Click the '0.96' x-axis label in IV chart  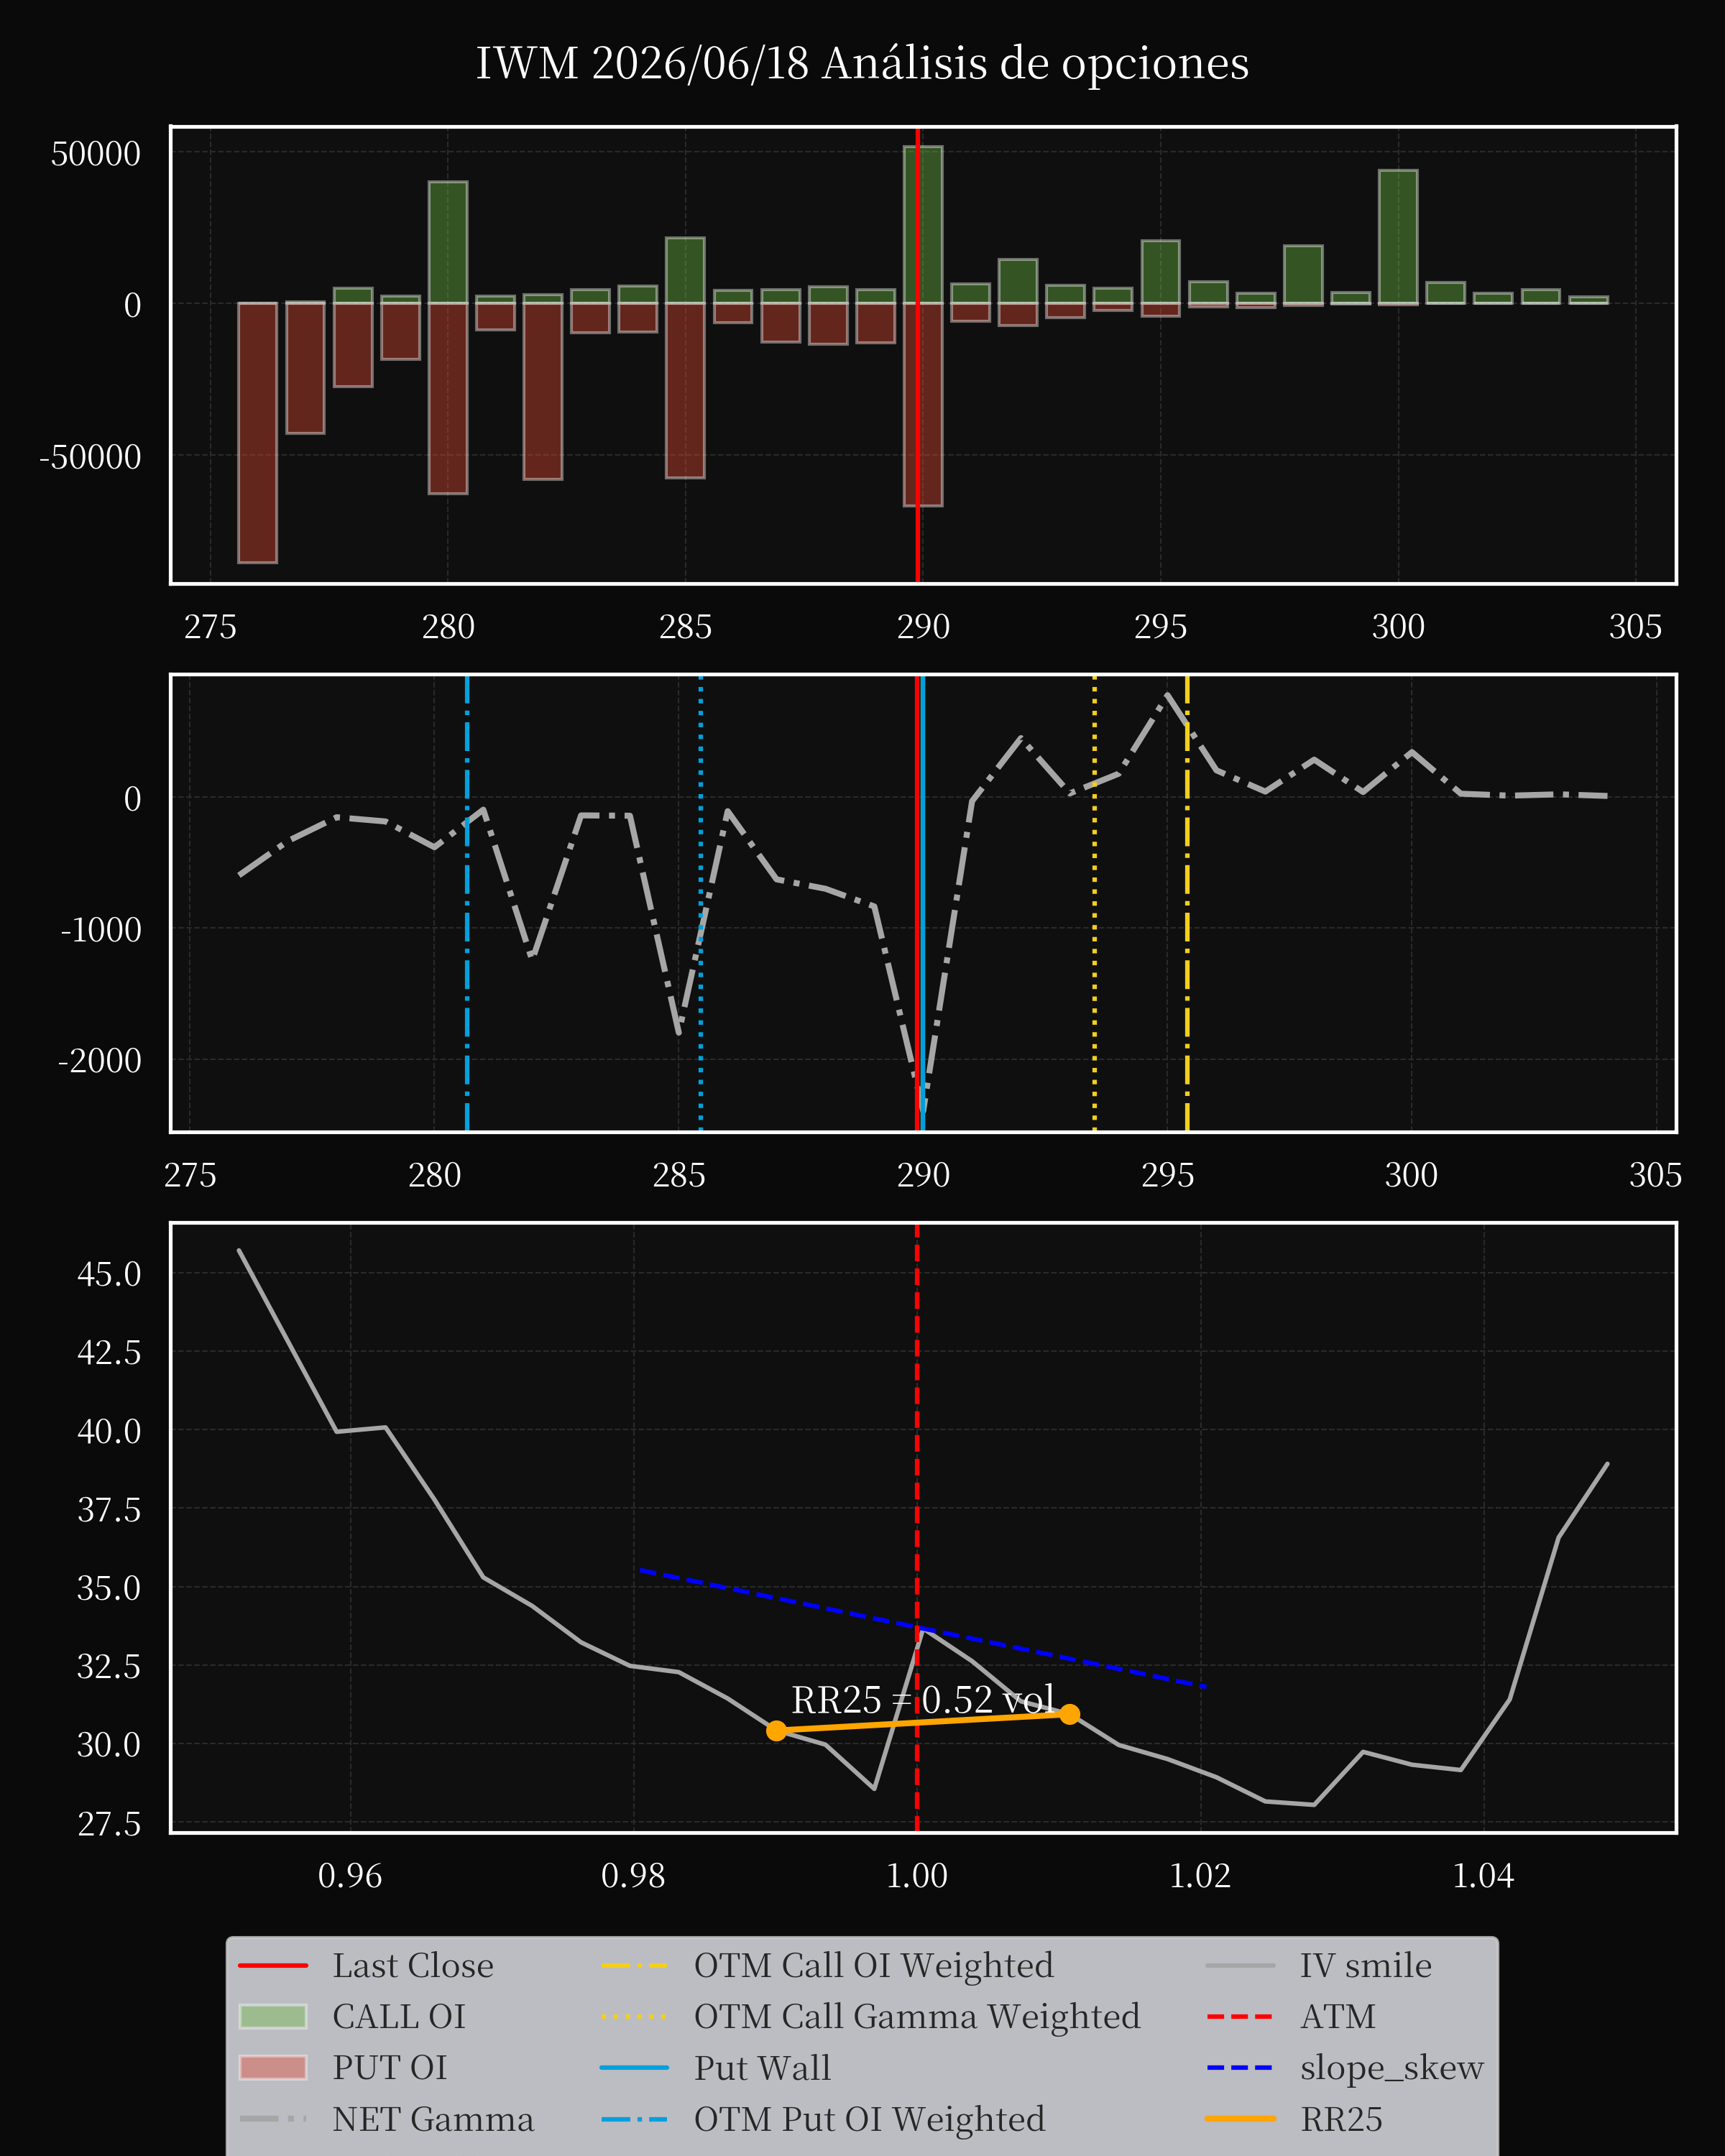point(350,1876)
